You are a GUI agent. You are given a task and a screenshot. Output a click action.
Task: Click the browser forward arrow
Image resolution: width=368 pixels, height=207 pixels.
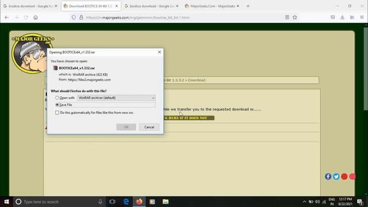[x=16, y=17]
